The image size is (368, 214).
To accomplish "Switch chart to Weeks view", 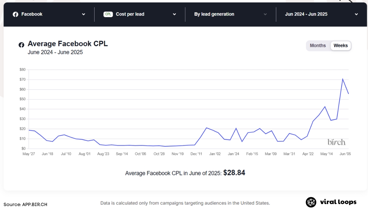I will [341, 46].
